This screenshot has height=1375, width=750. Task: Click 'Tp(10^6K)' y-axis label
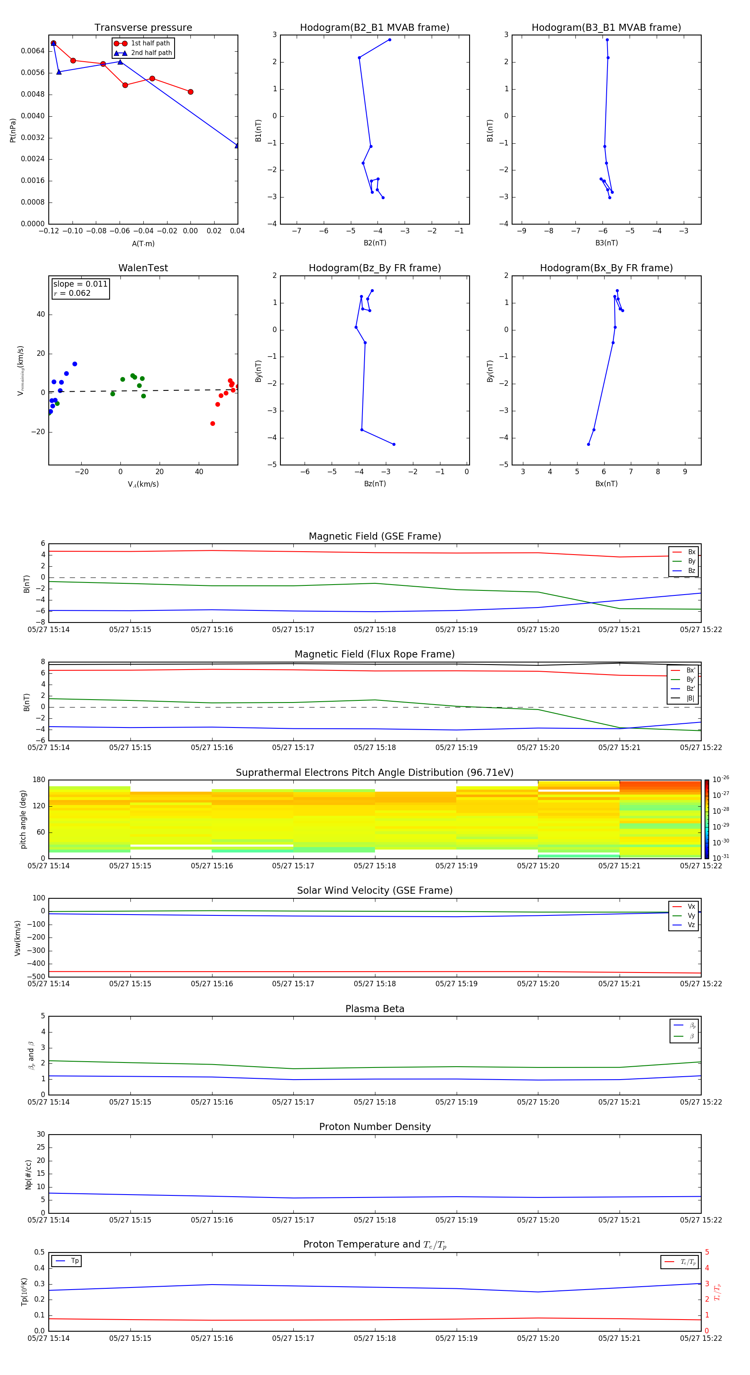tap(24, 1292)
